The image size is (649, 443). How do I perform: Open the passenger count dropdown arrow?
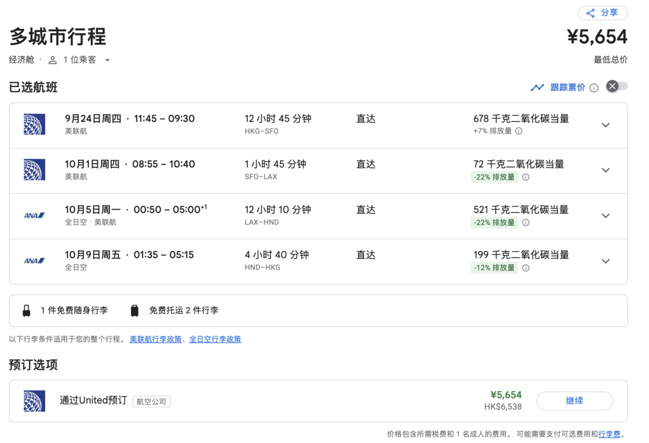tap(107, 61)
